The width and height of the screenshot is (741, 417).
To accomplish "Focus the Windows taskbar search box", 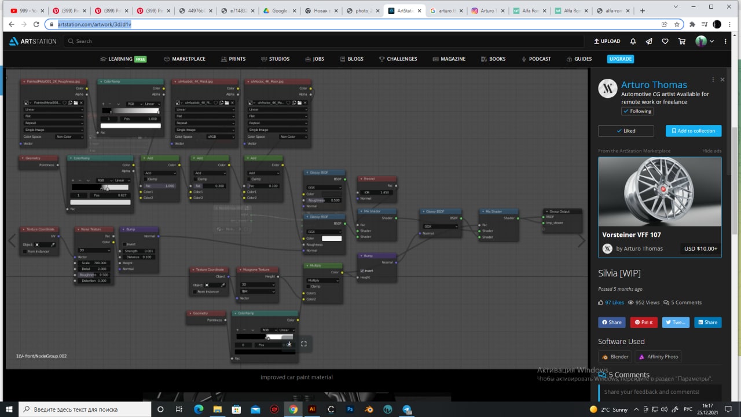I will point(84,409).
